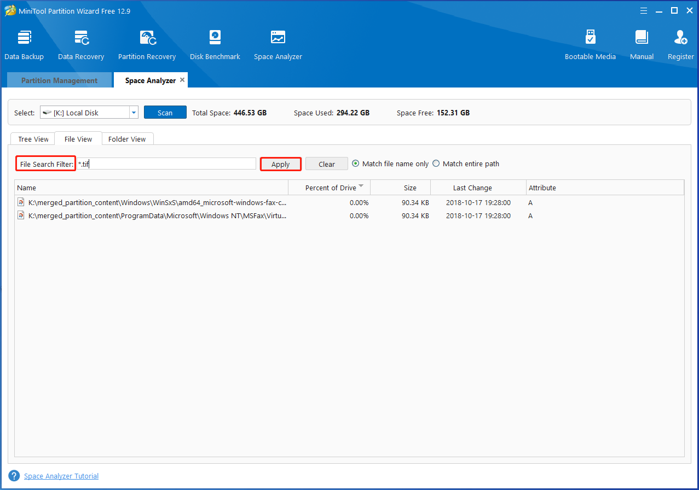Click 0.00% in the WinSxS row
The height and width of the screenshot is (490, 699).
point(359,202)
